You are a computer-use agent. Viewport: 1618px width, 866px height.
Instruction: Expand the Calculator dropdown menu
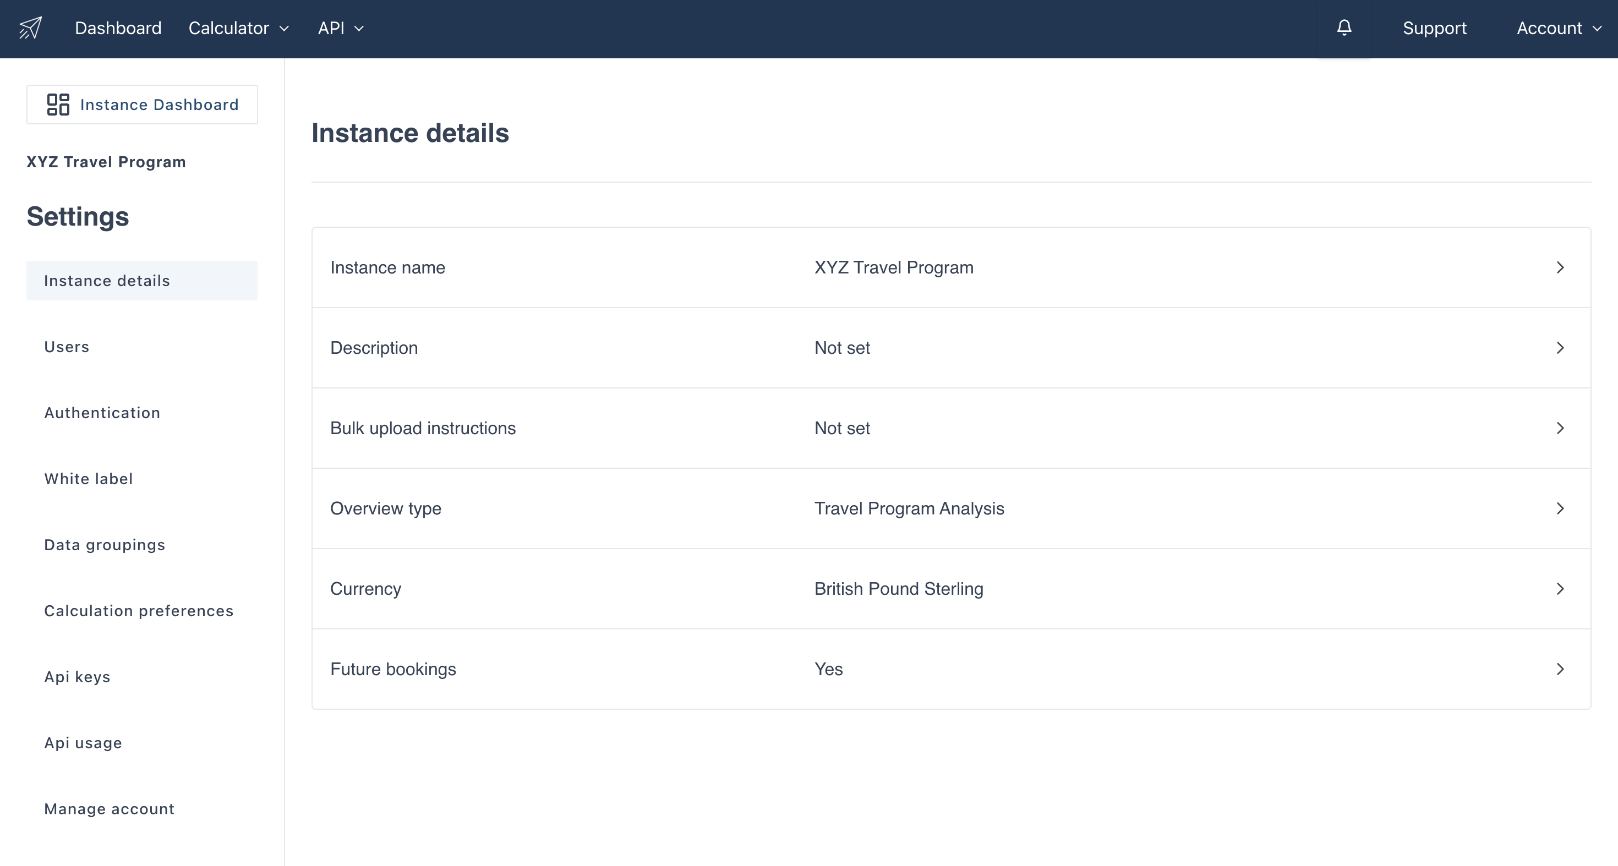(239, 28)
